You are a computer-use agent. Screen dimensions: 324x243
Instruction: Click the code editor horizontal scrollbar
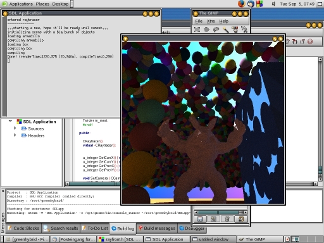pyautogui.click(x=93, y=184)
